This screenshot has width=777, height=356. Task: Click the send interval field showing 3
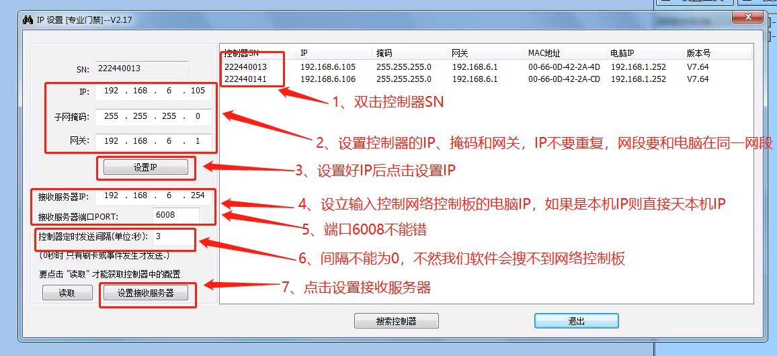tap(173, 236)
